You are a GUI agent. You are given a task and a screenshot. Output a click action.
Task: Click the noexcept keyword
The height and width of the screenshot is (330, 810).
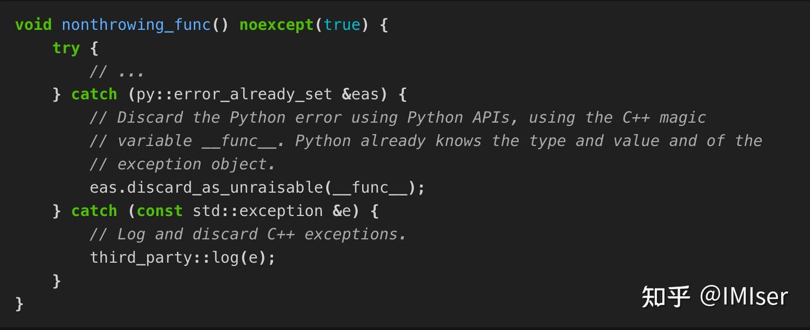[x=276, y=25]
